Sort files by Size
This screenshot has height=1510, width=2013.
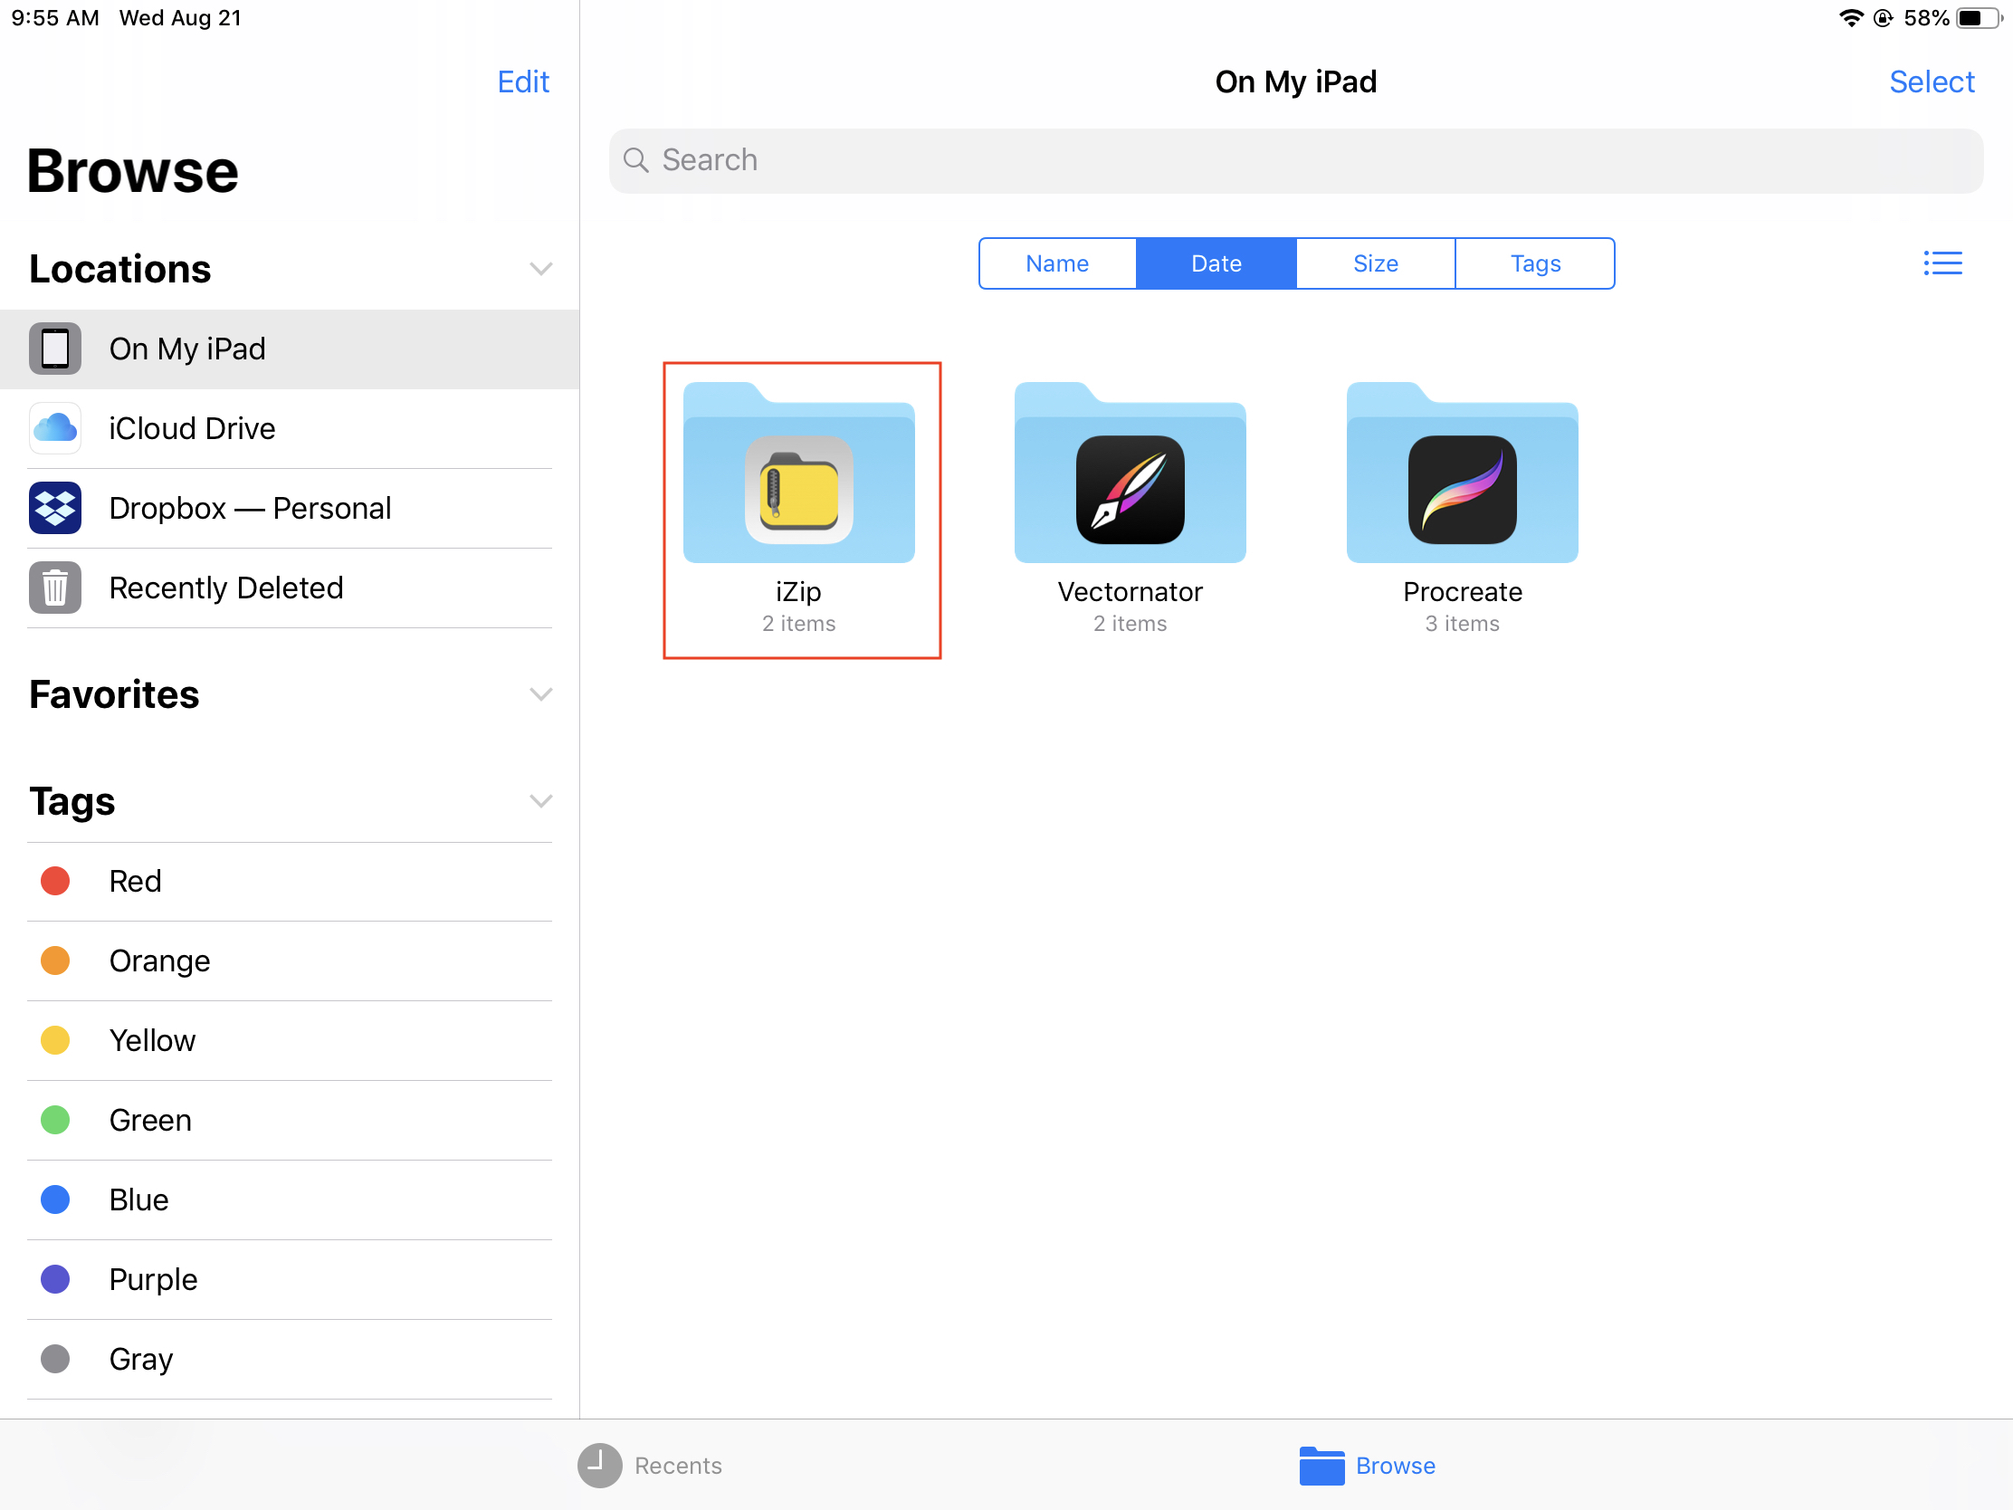click(x=1376, y=263)
